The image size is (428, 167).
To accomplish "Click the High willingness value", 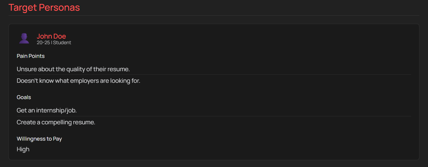I will (23, 149).
